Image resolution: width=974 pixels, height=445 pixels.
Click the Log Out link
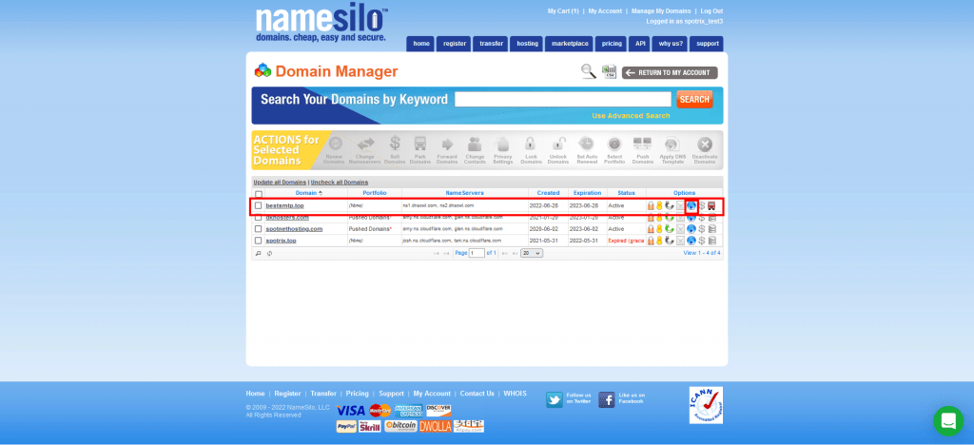tap(711, 11)
